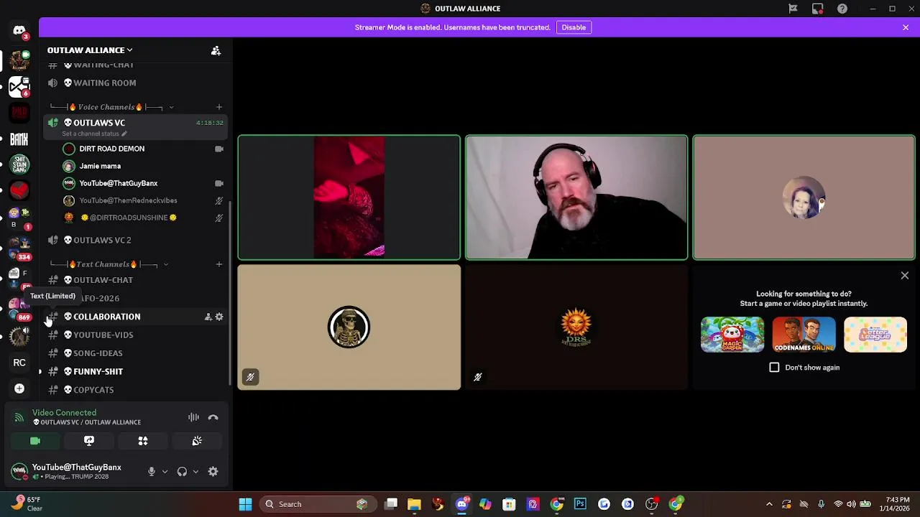Open your YouTube@ThatGuyBanx user profile panel
Image resolution: width=920 pixels, height=517 pixels.
[x=75, y=472]
